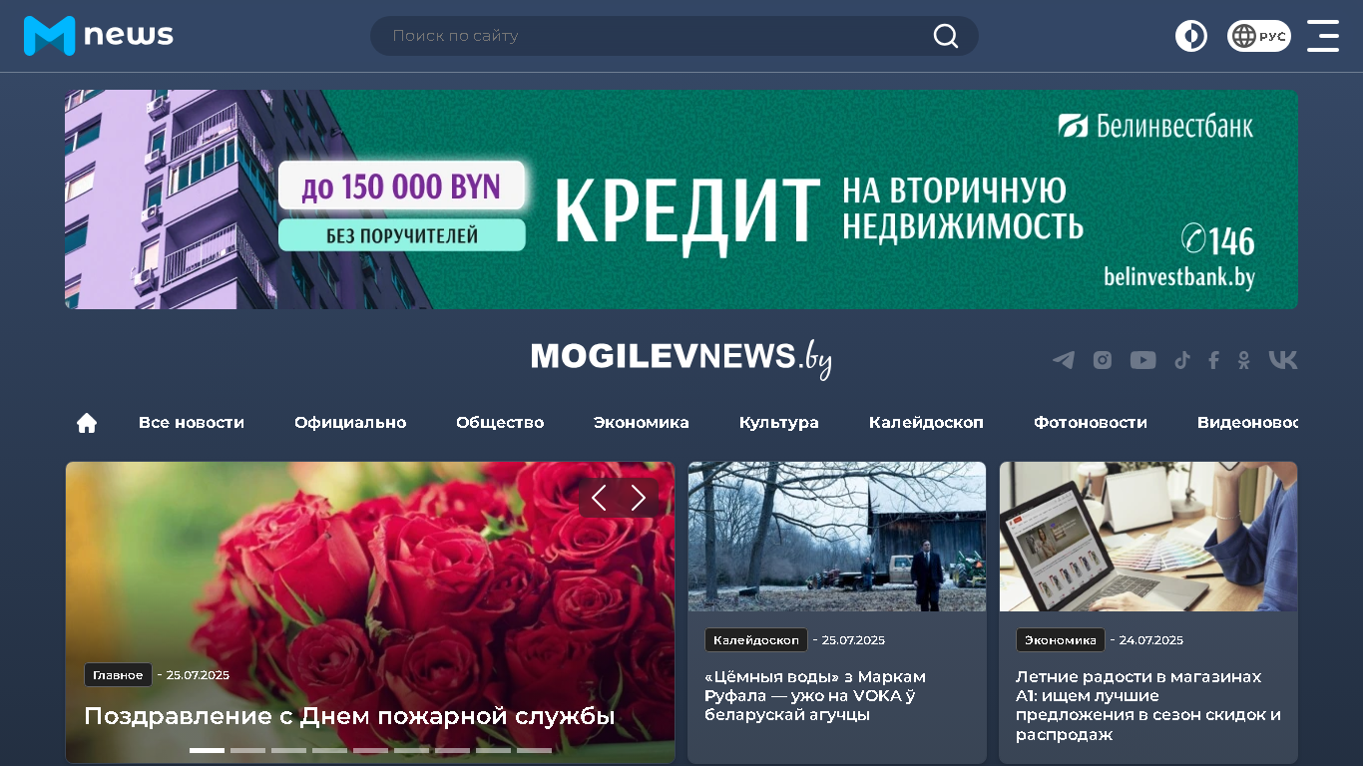1363x766 pixels.
Task: Click the 24.07.2025 date text
Action: coord(1150,640)
